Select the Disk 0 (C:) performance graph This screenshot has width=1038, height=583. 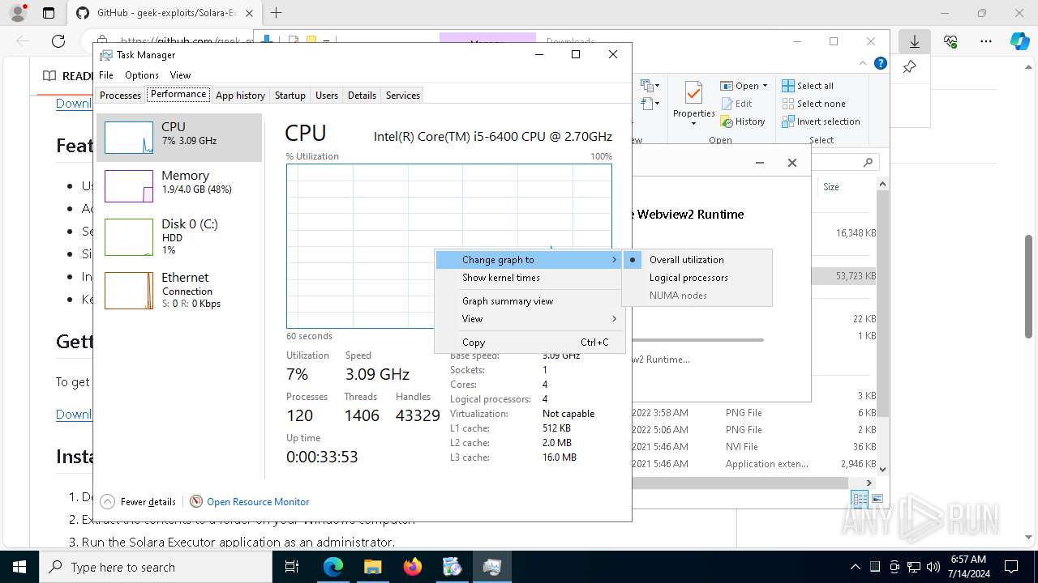129,237
